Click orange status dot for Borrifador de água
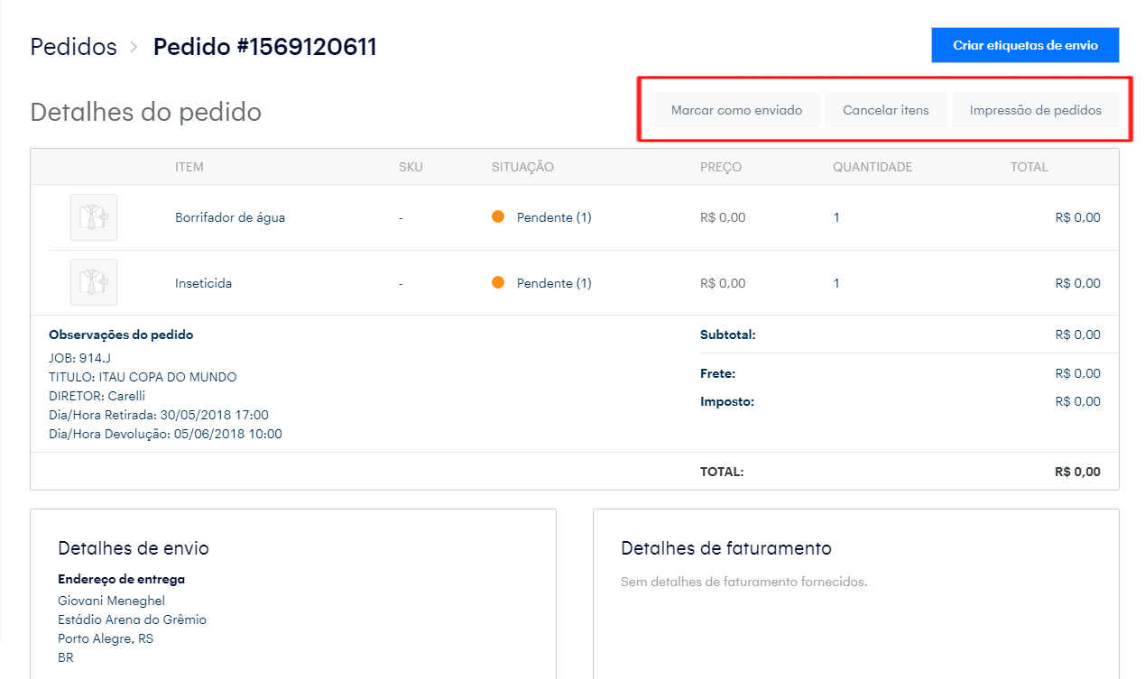The image size is (1145, 679). click(498, 217)
